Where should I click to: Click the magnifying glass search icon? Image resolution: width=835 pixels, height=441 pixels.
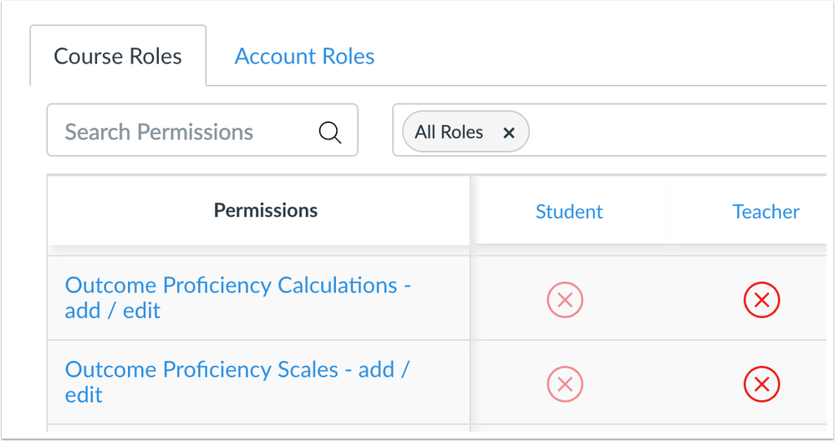[329, 132]
